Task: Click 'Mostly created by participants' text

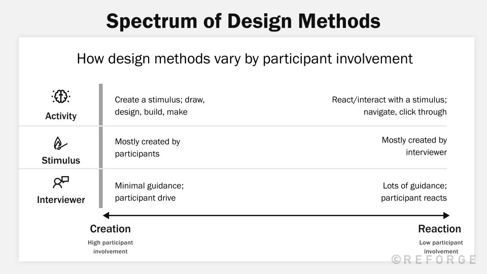Action: click(148, 148)
